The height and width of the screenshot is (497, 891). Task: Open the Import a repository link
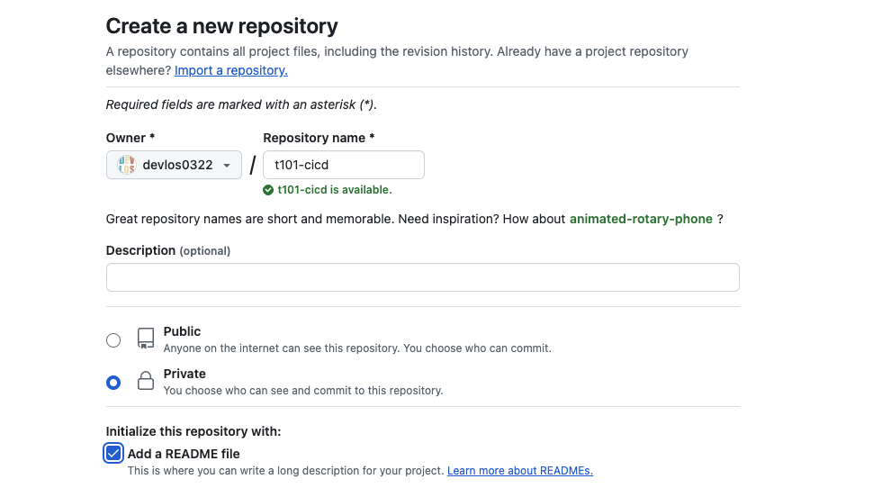[231, 70]
